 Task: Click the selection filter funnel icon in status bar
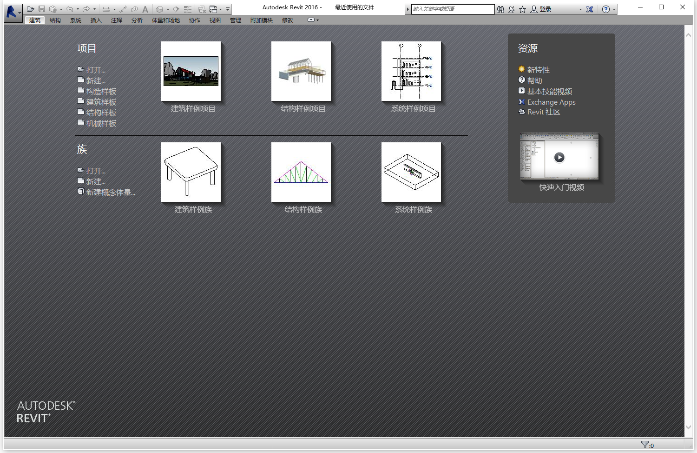point(644,445)
